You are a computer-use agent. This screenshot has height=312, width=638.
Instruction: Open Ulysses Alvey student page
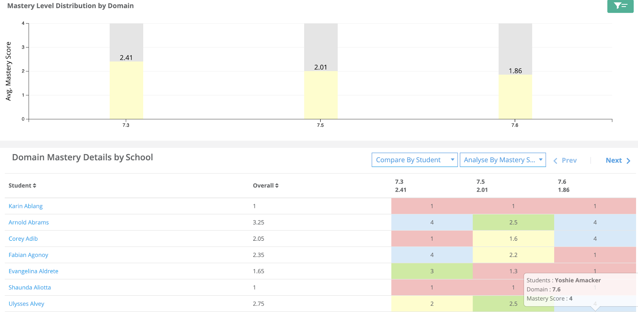(x=26, y=304)
